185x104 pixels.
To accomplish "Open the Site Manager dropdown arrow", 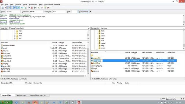I will pyautogui.click(x=5, y=8).
